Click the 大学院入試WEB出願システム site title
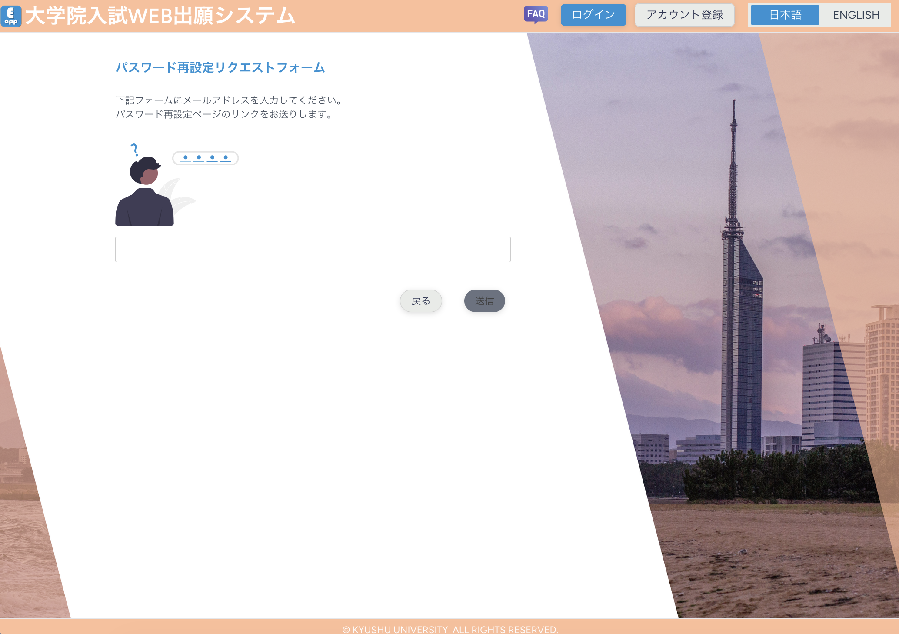Screen dimensions: 899x634 click(x=160, y=16)
